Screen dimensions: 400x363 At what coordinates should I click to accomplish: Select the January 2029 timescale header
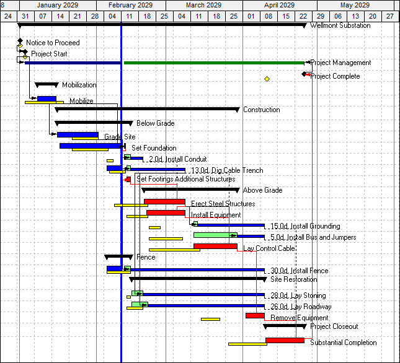(x=57, y=5)
